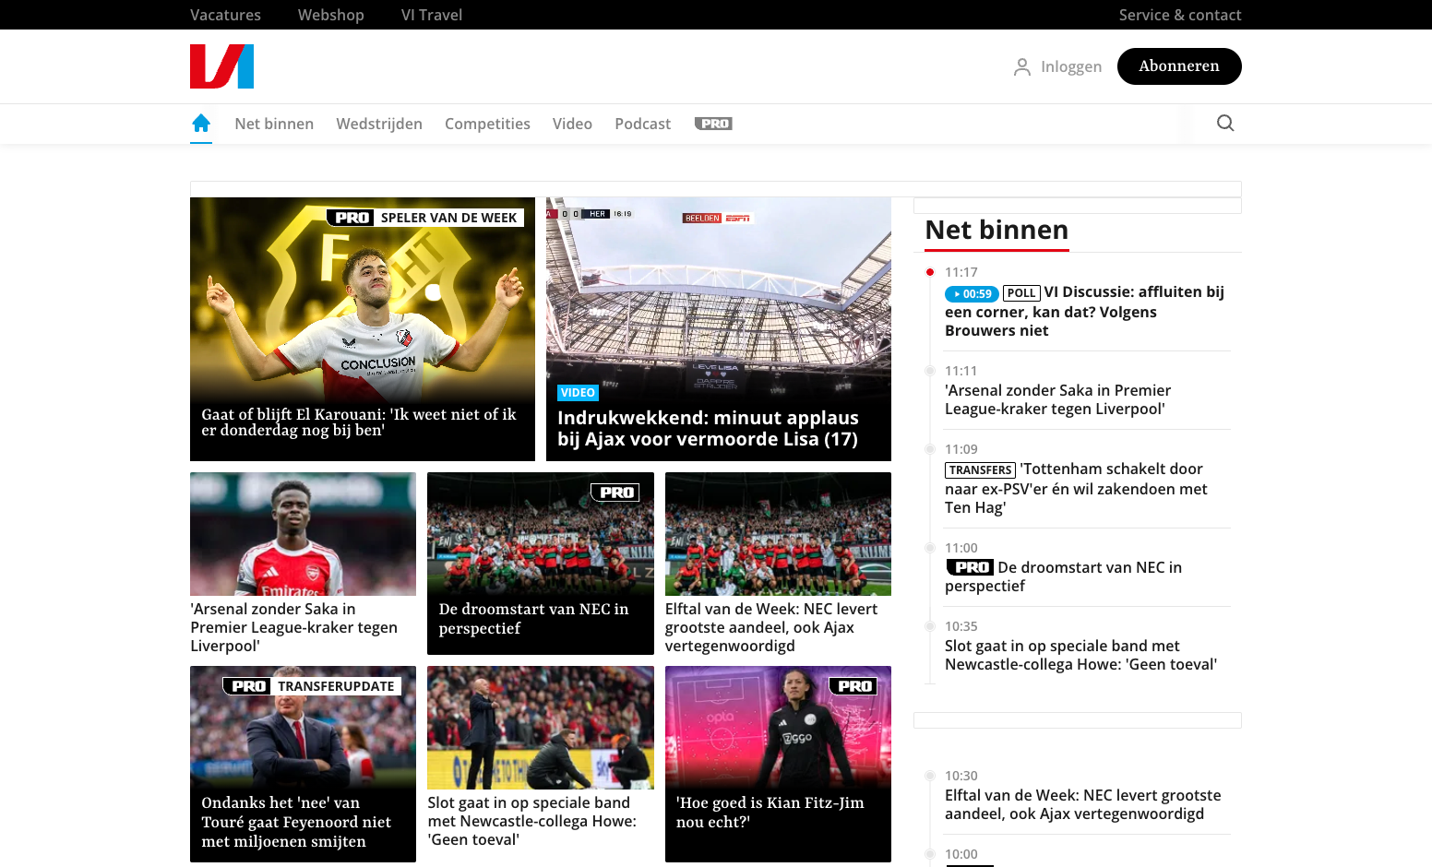This screenshot has height=867, width=1432.
Task: Open 'De droomstart van NEC' card headline
Action: (533, 619)
